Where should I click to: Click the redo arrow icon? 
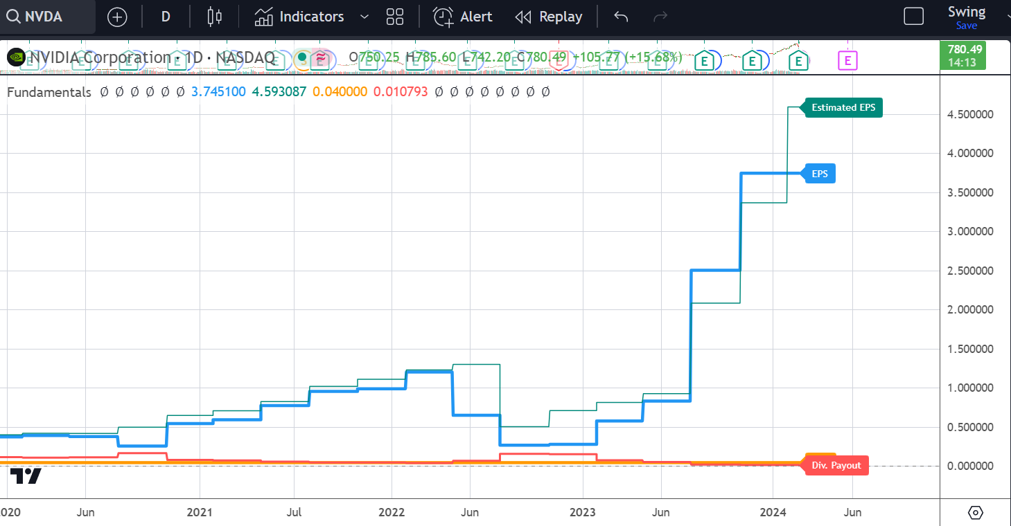pos(660,17)
